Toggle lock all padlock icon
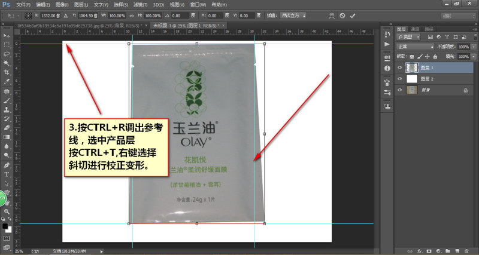 click(435, 57)
